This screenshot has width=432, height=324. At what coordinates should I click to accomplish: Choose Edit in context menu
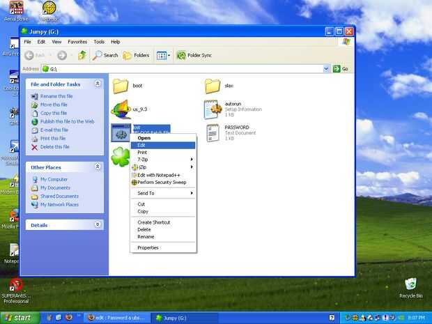163,145
